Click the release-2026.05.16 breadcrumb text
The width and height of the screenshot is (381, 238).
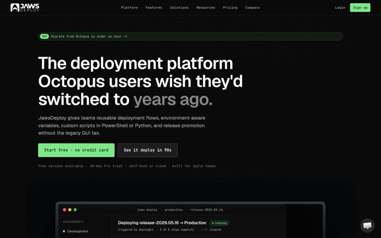206,210
